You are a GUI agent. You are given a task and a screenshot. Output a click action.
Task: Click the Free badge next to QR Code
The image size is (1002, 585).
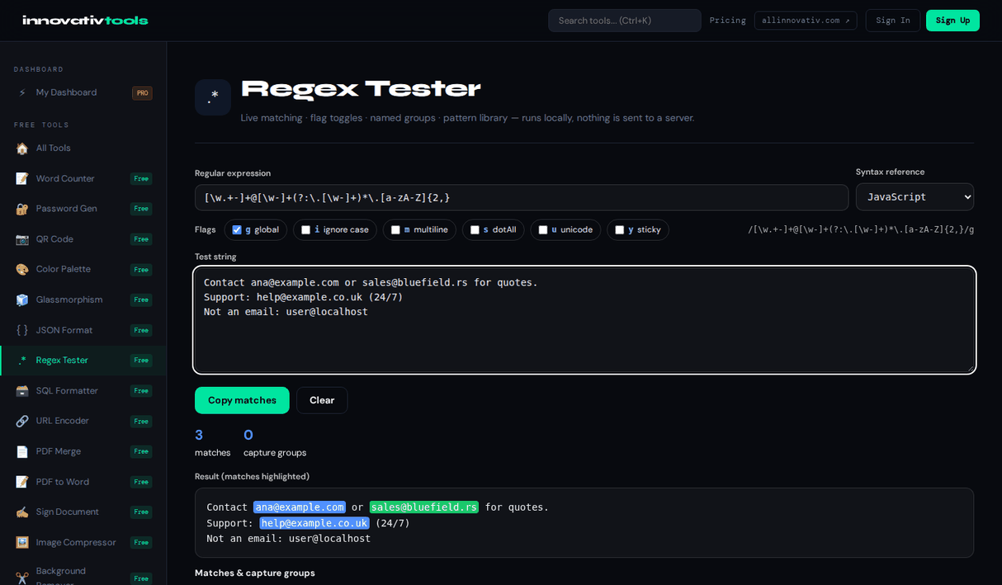(x=141, y=239)
